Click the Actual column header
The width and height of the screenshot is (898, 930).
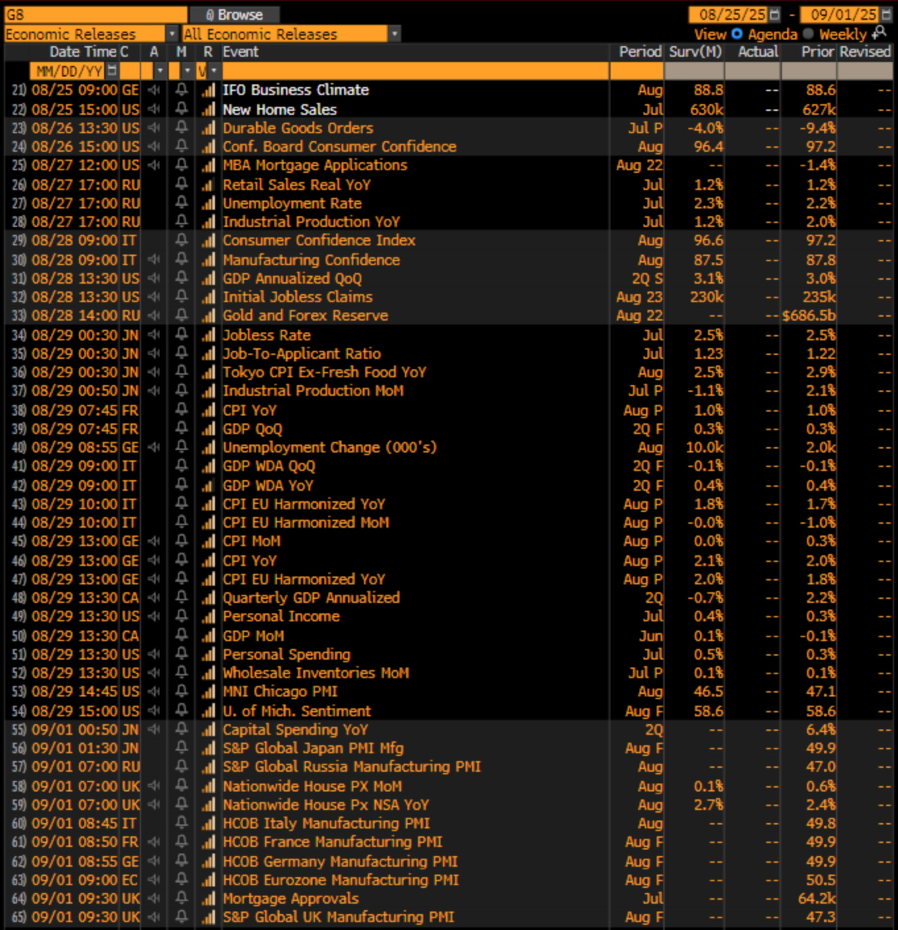(758, 51)
